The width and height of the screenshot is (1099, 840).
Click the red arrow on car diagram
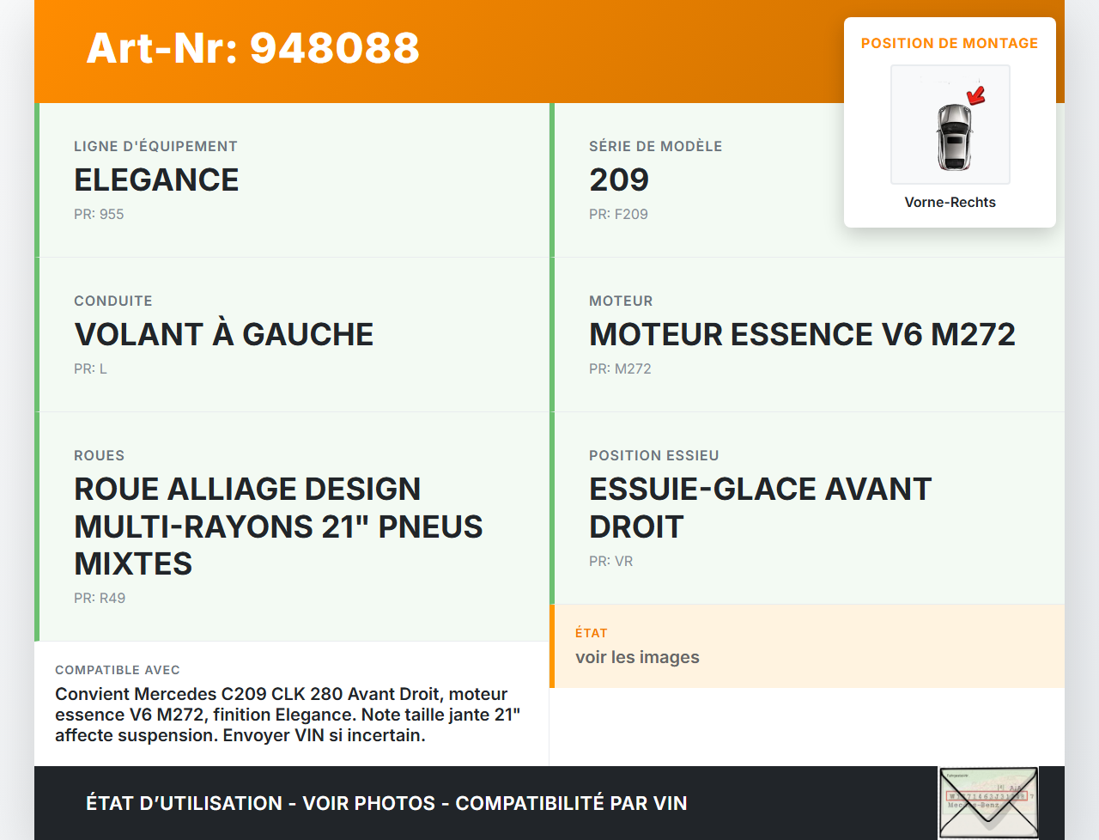click(976, 94)
